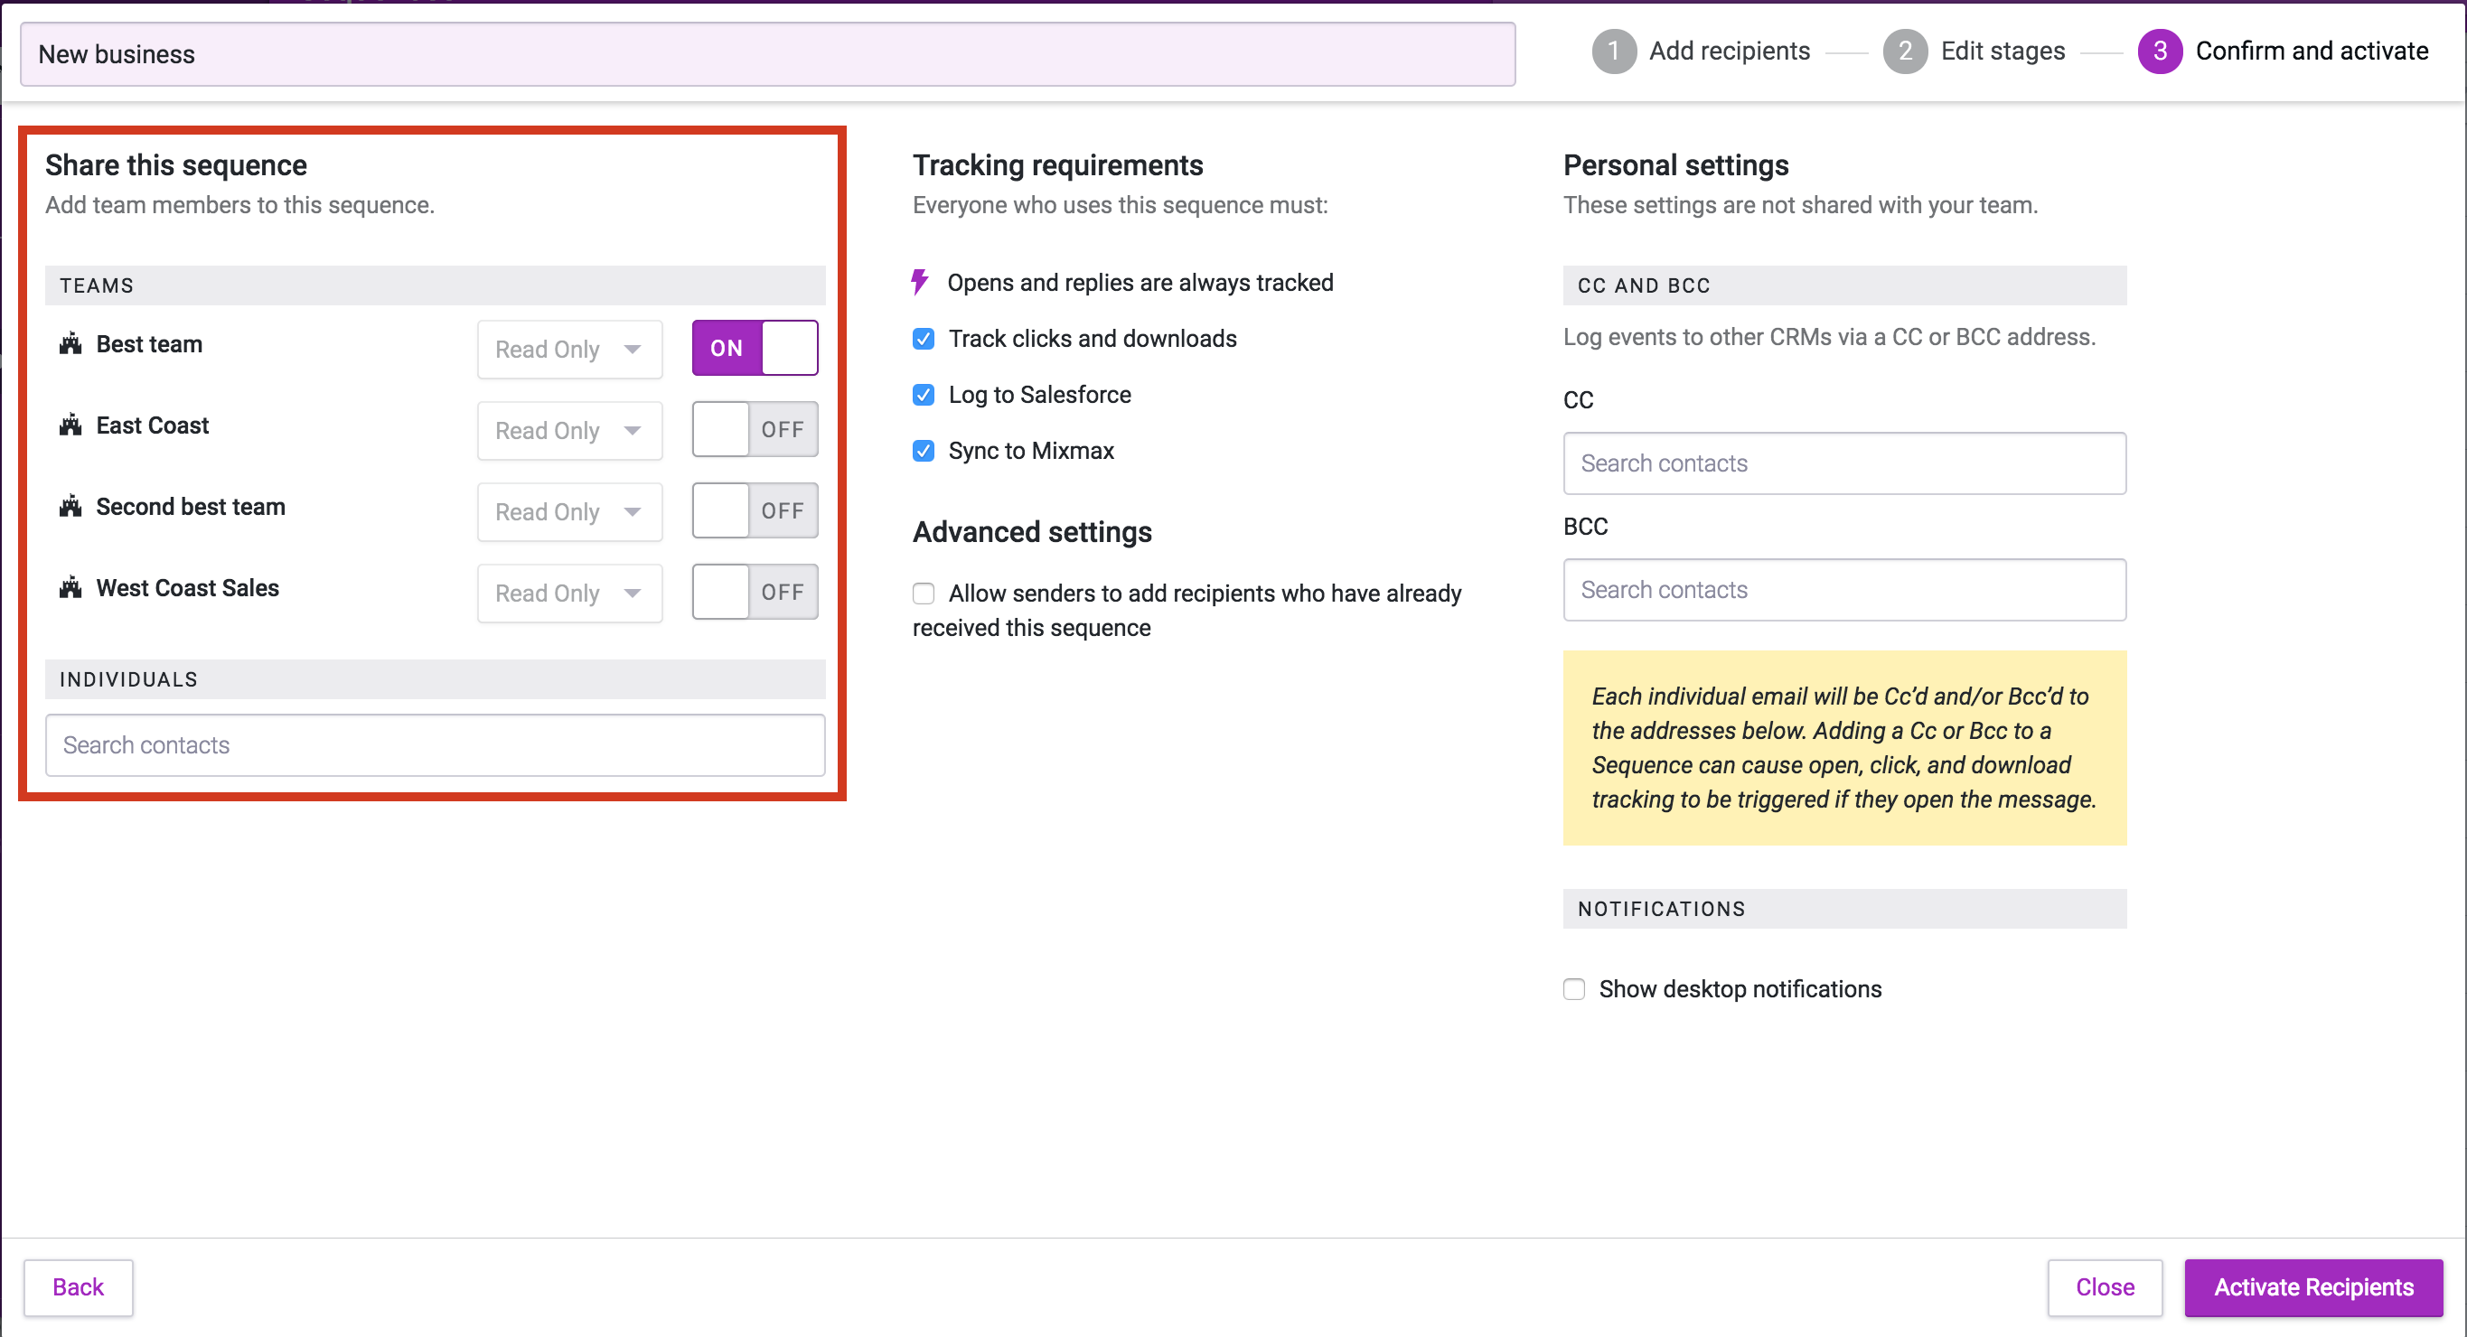Screen dimensions: 2467x1337
Task: Uncheck Track clicks and downloads
Action: (924, 339)
